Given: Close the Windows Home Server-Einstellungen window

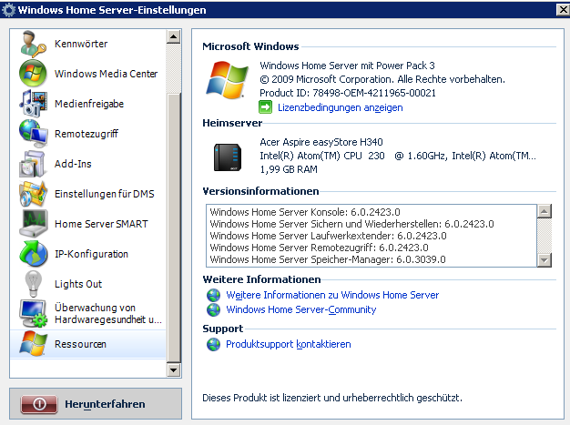Looking at the screenshot, I should 563,9.
